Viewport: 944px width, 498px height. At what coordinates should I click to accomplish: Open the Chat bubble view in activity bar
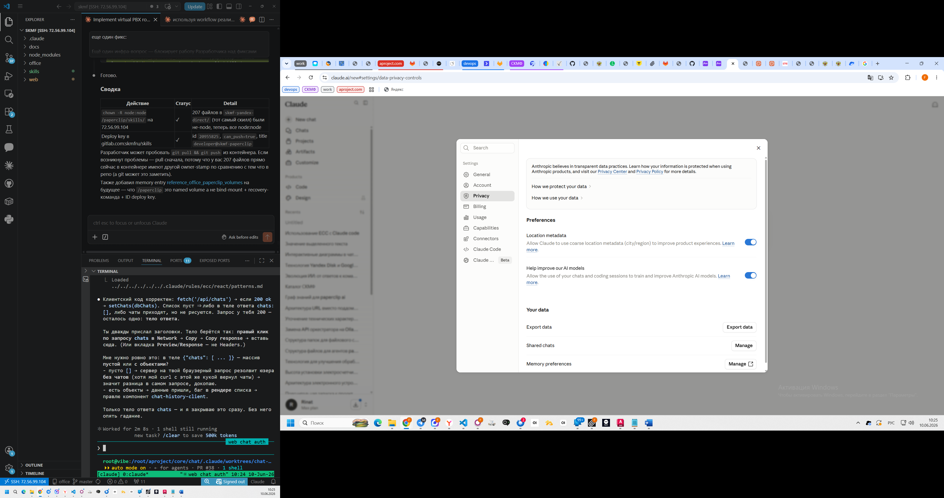click(9, 147)
